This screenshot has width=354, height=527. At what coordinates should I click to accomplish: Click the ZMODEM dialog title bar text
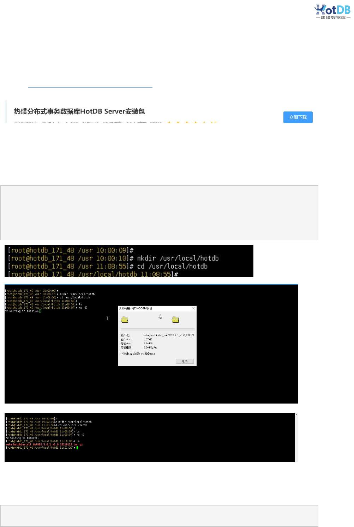tap(136, 308)
